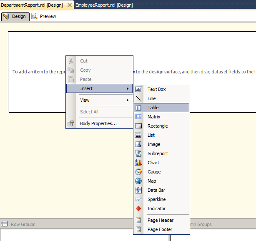Viewport: 256px width, 241px height.
Task: Expand the View submenu arrow
Action: [x=127, y=100]
